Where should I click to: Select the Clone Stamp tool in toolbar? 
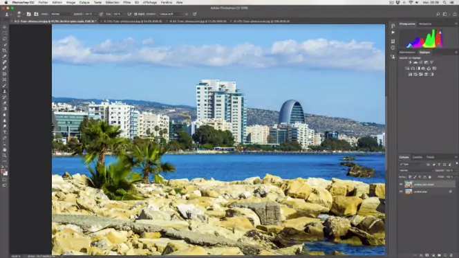(x=4, y=91)
